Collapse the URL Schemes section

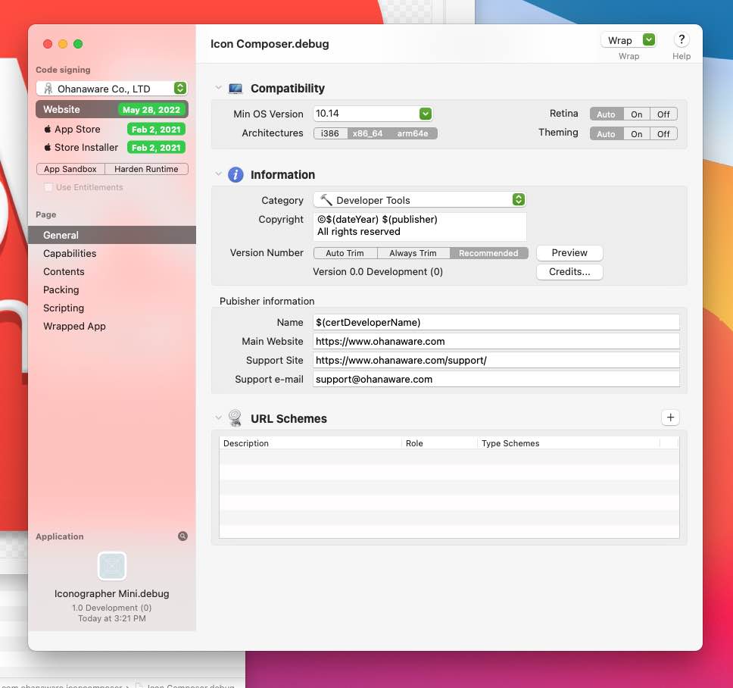coord(218,417)
